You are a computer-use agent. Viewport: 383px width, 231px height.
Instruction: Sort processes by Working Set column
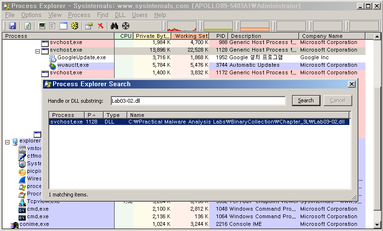(x=191, y=36)
